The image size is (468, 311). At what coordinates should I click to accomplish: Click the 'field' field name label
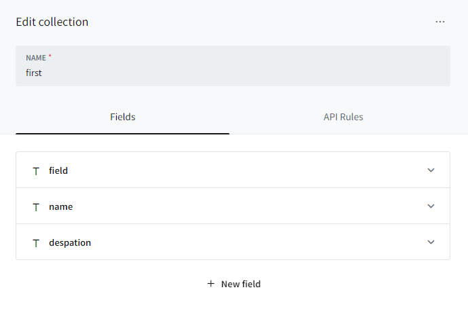[58, 170]
